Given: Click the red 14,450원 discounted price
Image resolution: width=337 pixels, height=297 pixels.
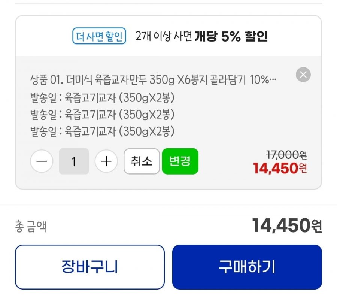Looking at the screenshot, I should click(280, 169).
